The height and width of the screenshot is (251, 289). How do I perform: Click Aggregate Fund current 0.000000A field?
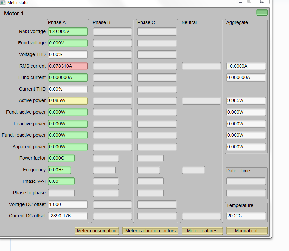click(x=246, y=77)
